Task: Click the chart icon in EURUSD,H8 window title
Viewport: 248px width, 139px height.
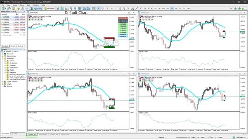Action: tap(139, 74)
